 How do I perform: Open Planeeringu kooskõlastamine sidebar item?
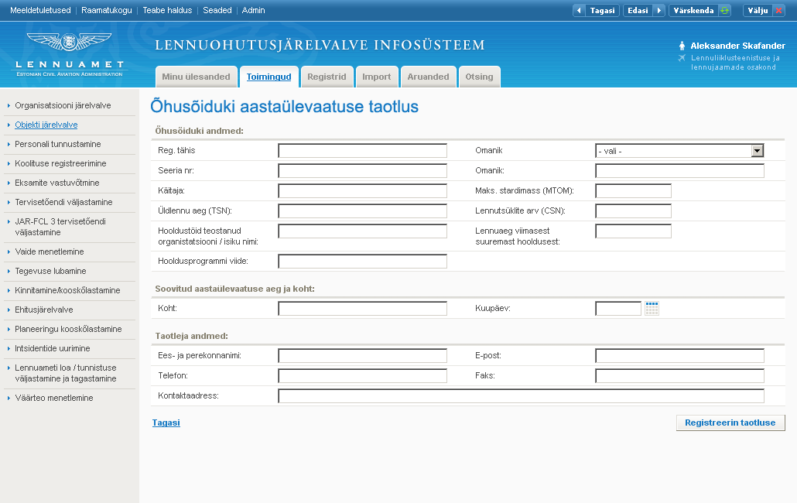68,329
